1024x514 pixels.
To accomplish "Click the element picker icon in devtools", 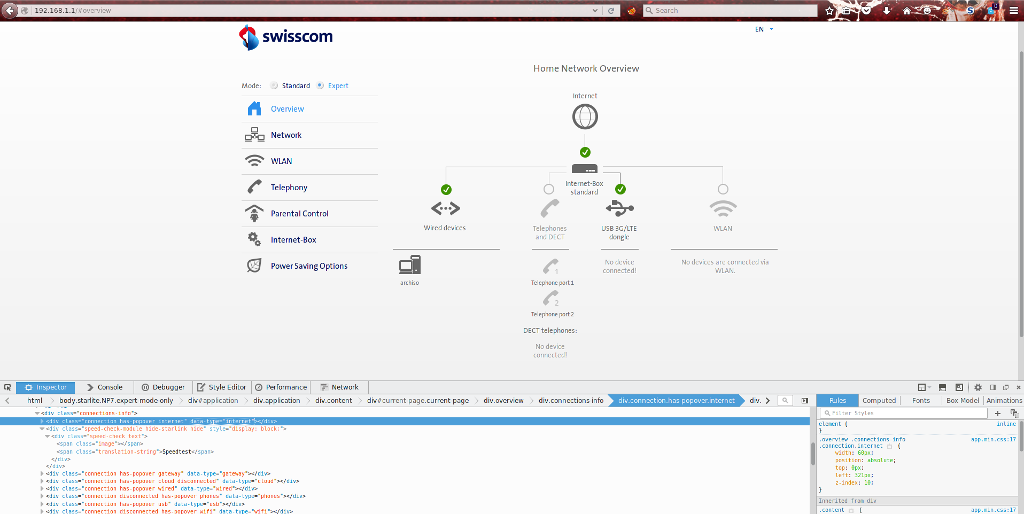I will tap(7, 387).
